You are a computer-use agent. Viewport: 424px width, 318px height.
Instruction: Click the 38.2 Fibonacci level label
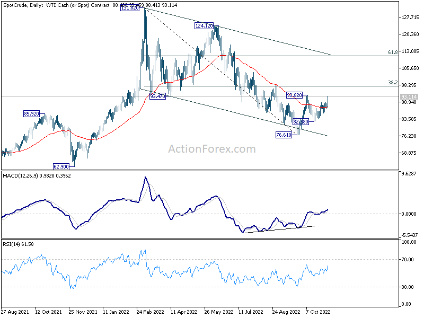393,83
